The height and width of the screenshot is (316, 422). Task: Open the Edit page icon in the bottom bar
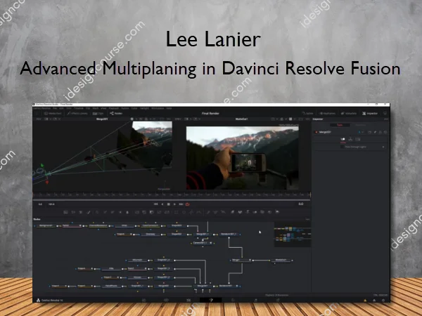click(188, 300)
